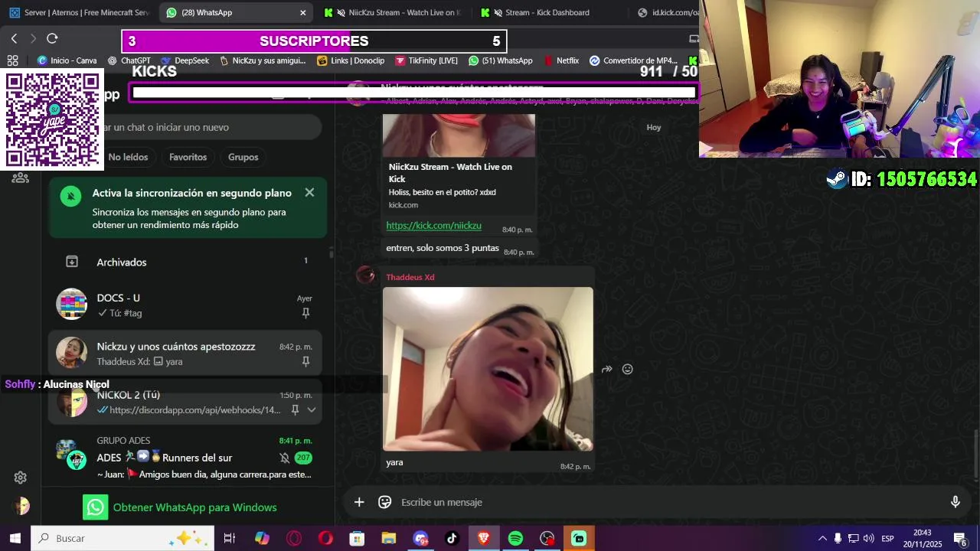The image size is (980, 551).
Task: Switch to NiicKzu Stream Kick tab
Action: pos(393,12)
